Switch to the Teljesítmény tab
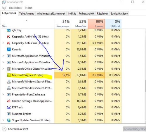Image resolution: width=146 pixels, height=132 pixels. pos(27,14)
